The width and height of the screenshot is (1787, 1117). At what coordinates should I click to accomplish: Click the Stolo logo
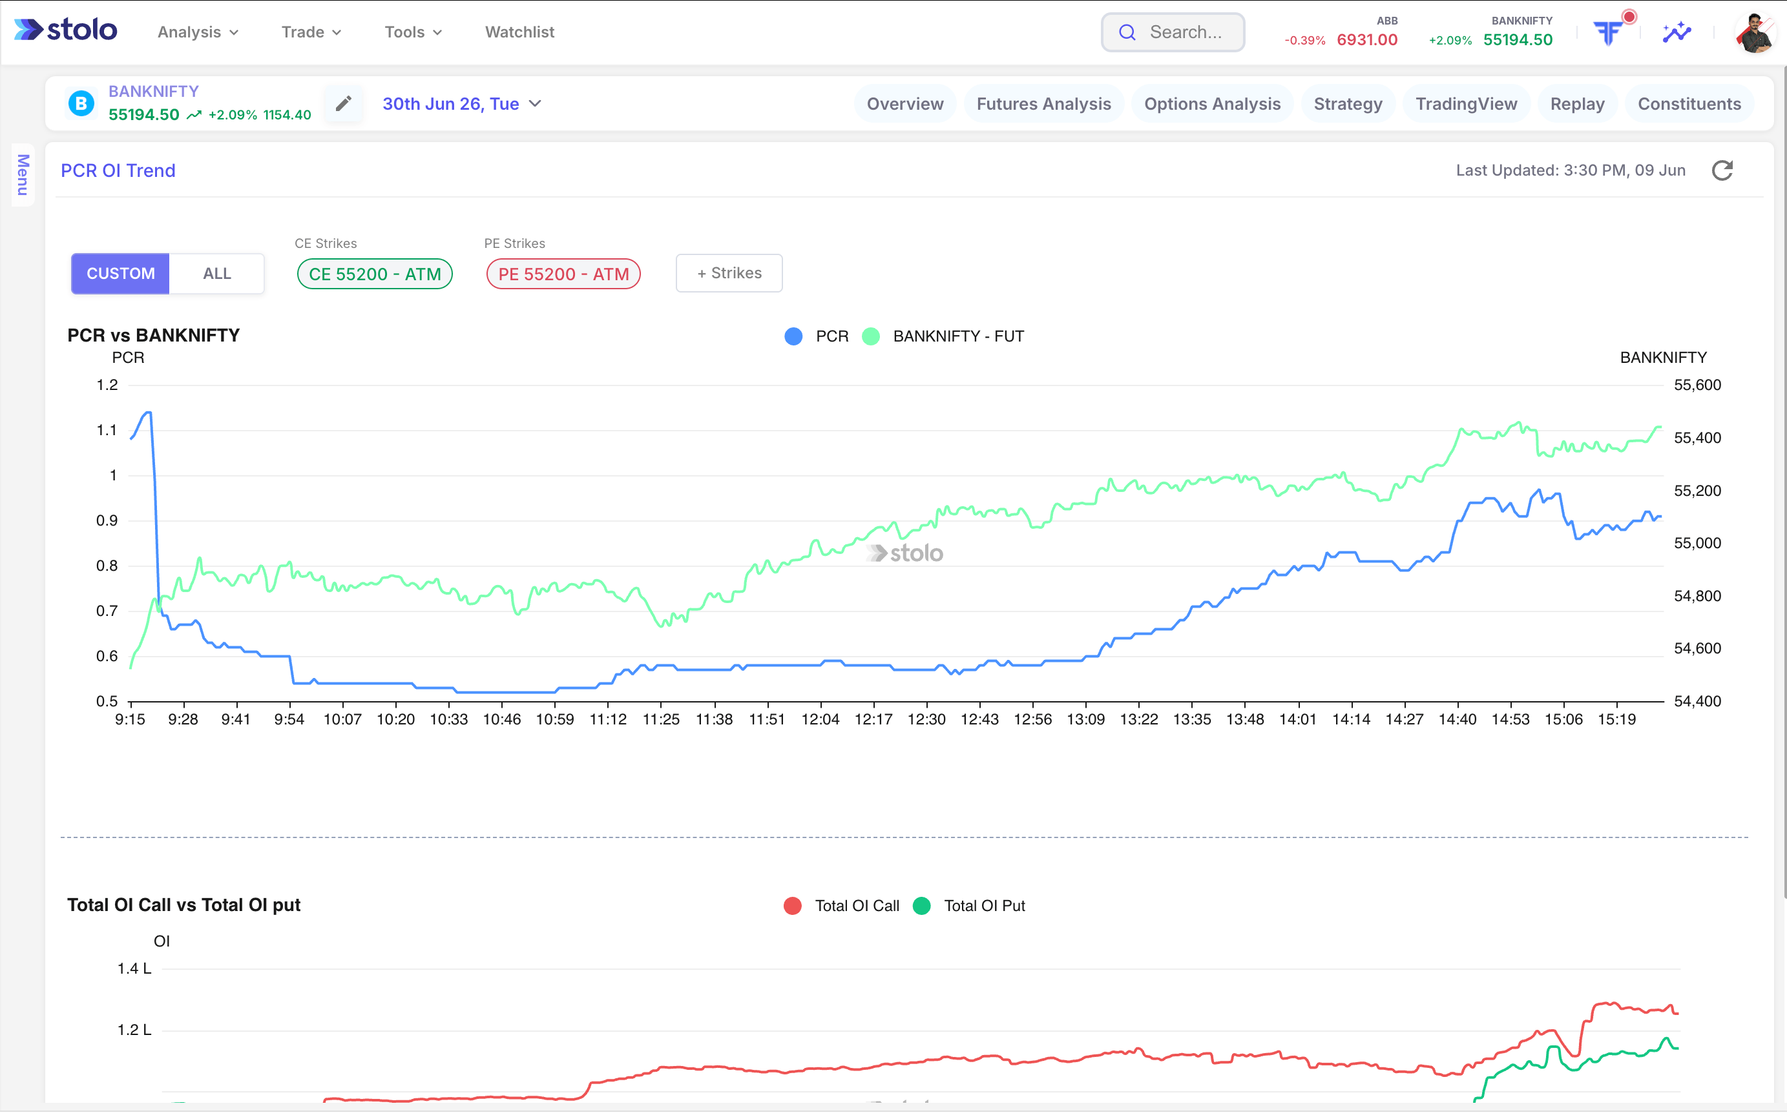pyautogui.click(x=65, y=30)
